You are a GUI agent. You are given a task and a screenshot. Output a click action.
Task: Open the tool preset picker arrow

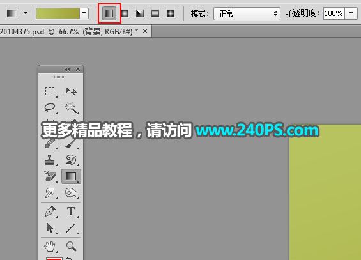pyautogui.click(x=25, y=13)
